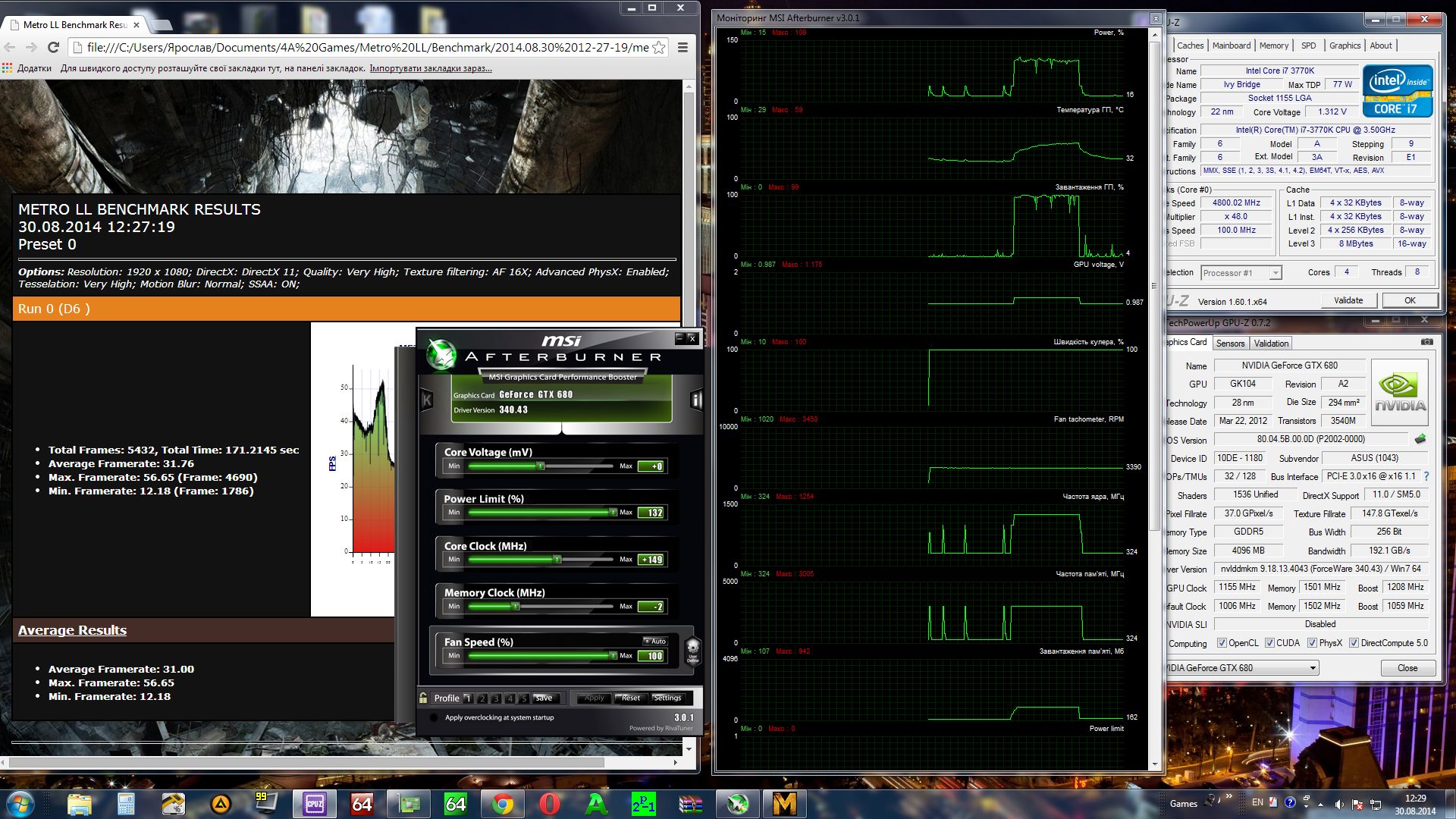Image resolution: width=1456 pixels, height=819 pixels.
Task: Open the Mainboard tab in CPU-Z
Action: click(1231, 45)
